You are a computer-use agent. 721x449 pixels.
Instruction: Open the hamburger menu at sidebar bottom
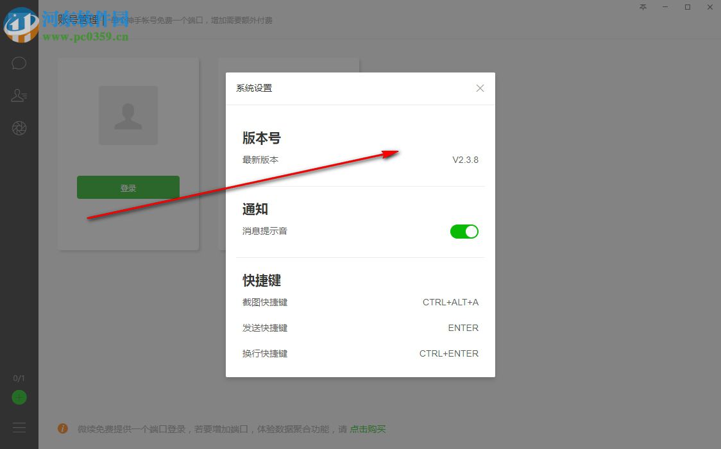[19, 427]
